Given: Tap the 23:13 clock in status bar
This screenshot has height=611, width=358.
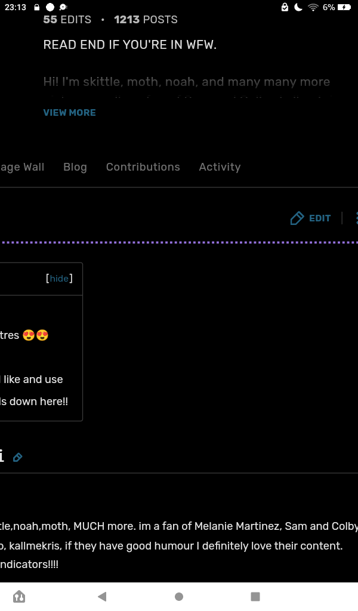Looking at the screenshot, I should coord(15,7).
